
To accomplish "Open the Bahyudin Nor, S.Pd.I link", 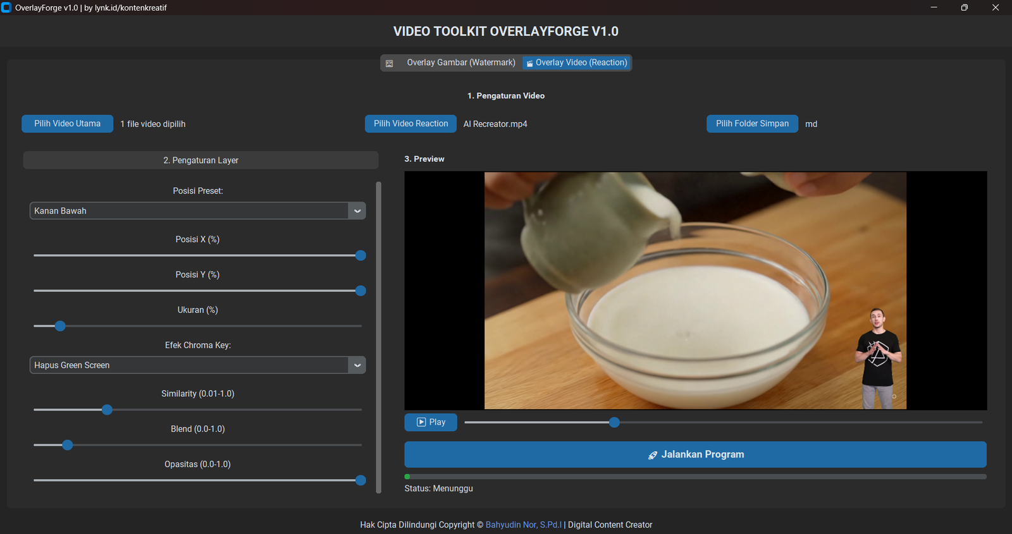I will [x=524, y=525].
